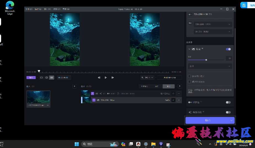
Task: Select the split view layout icon
Action: click(47, 78)
